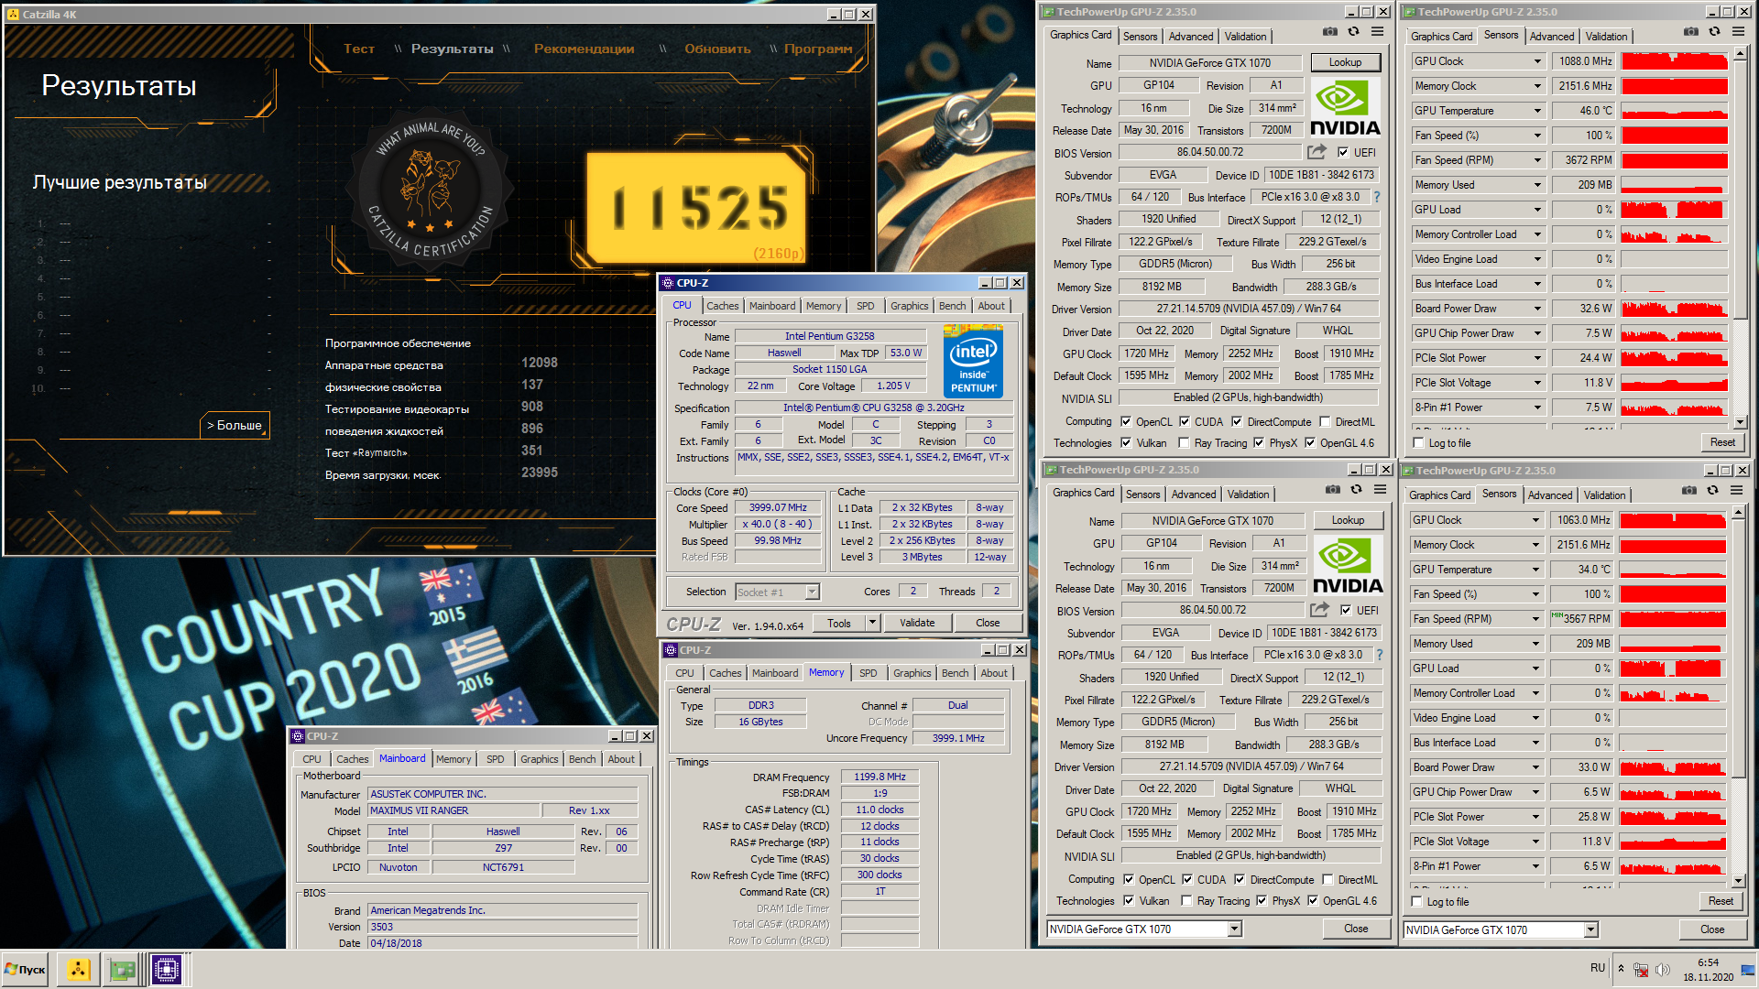Viewport: 1759px width, 989px height.
Task: Open the Пуск Start button
Action: point(26,969)
